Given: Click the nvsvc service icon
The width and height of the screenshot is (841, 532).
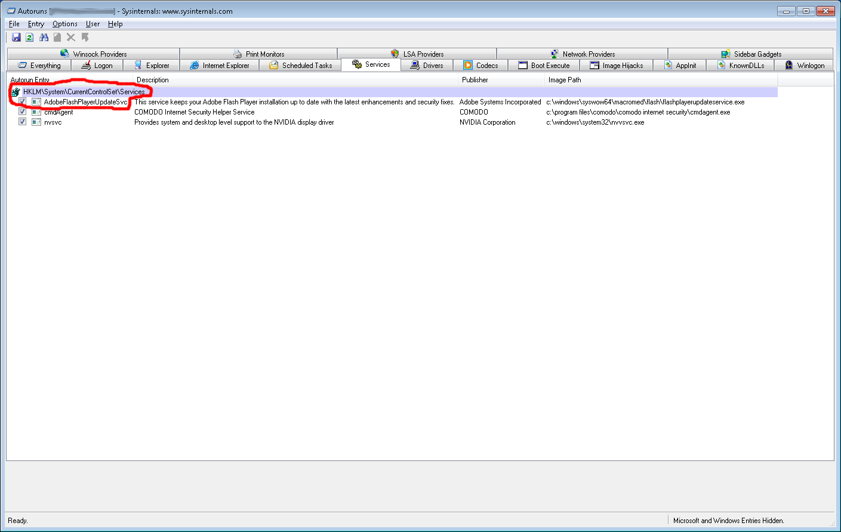Looking at the screenshot, I should click(x=36, y=122).
